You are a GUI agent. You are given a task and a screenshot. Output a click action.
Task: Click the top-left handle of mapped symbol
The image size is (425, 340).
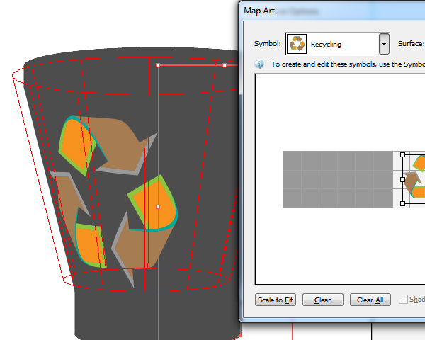403,155
